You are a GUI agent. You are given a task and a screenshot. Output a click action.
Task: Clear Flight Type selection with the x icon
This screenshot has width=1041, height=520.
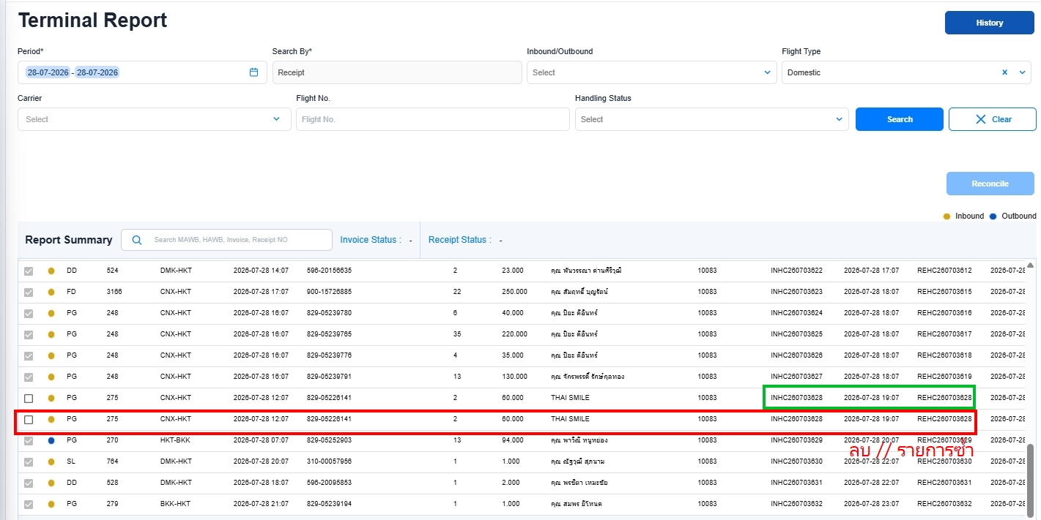(x=1005, y=72)
